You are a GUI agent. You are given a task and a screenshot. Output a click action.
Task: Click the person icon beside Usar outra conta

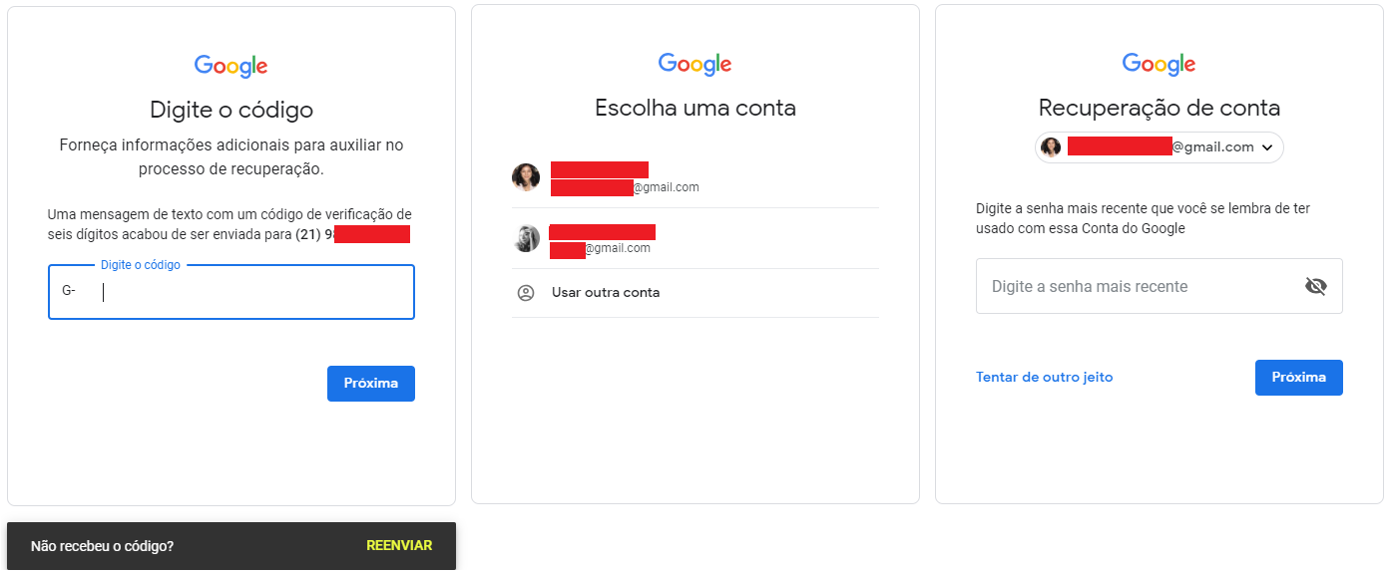[526, 293]
